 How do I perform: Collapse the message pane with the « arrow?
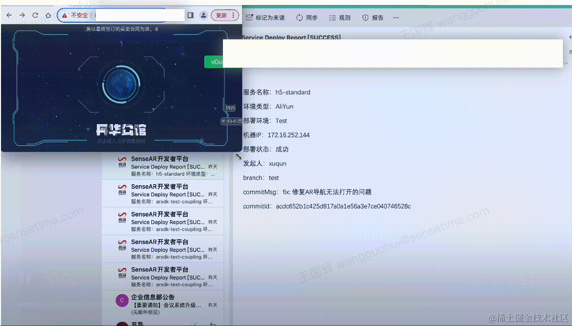tap(569, 36)
